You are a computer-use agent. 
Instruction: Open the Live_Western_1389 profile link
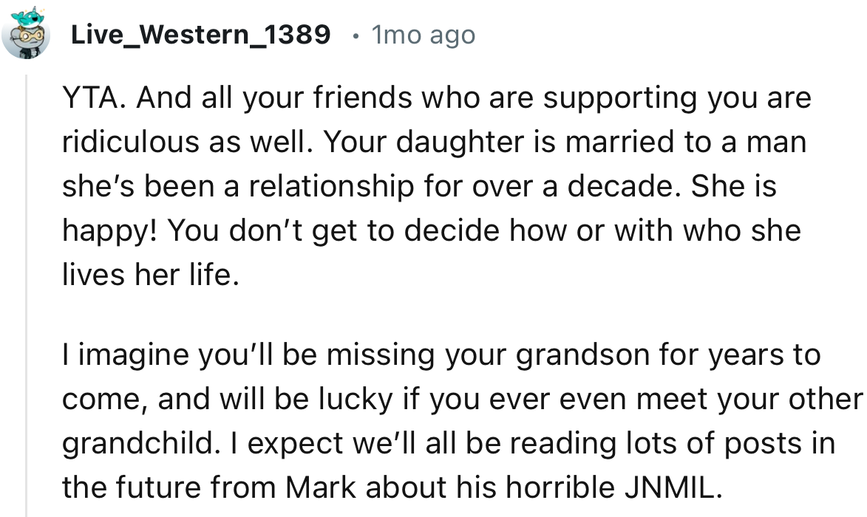[x=200, y=35]
